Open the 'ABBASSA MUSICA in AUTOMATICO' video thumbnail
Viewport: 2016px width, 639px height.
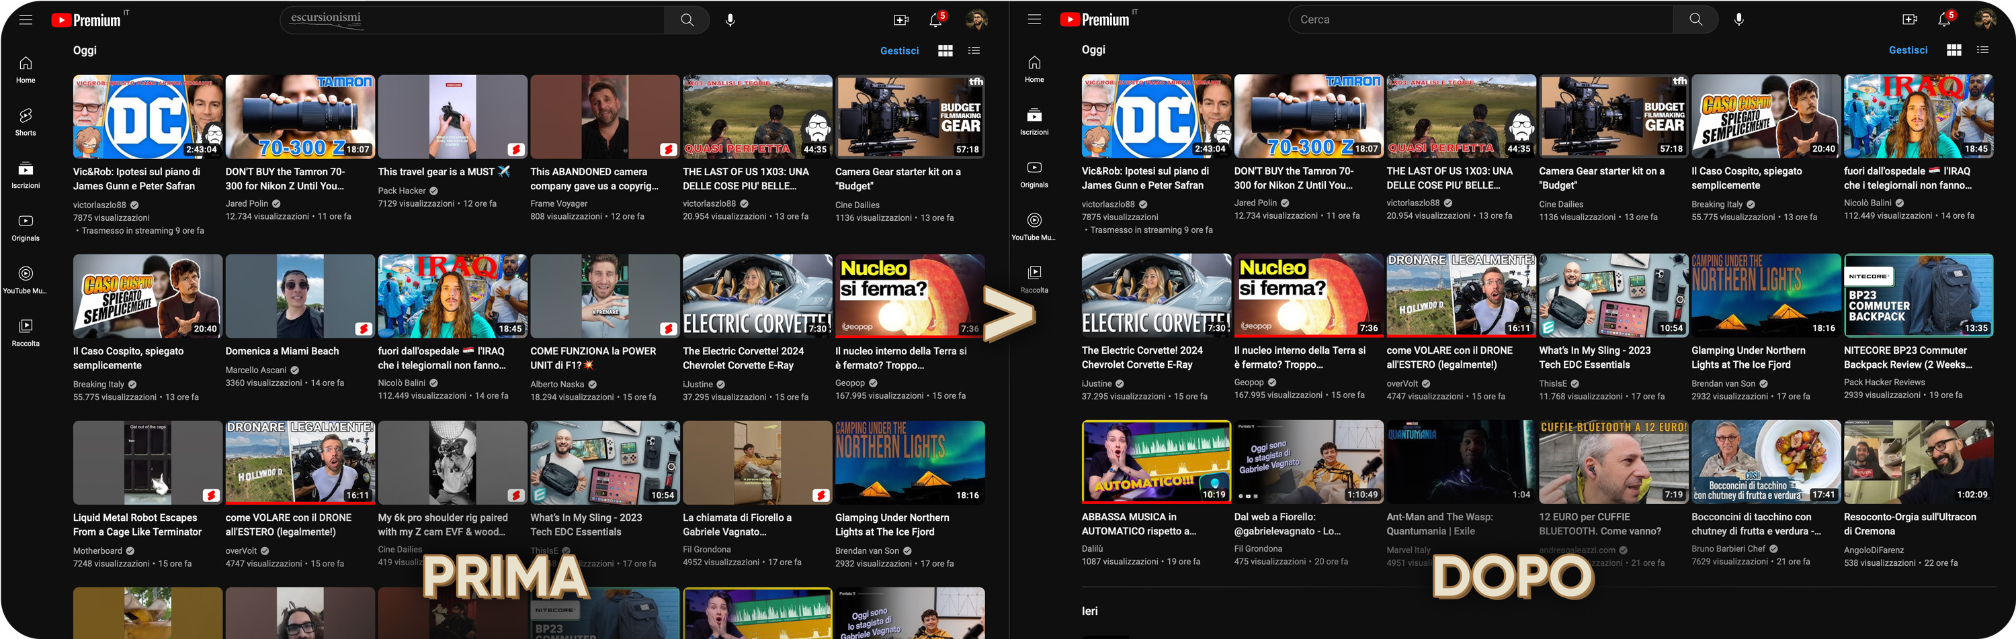tap(1157, 462)
